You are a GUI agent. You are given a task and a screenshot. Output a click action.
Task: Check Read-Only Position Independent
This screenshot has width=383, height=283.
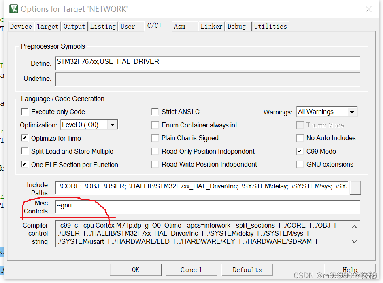[155, 151]
